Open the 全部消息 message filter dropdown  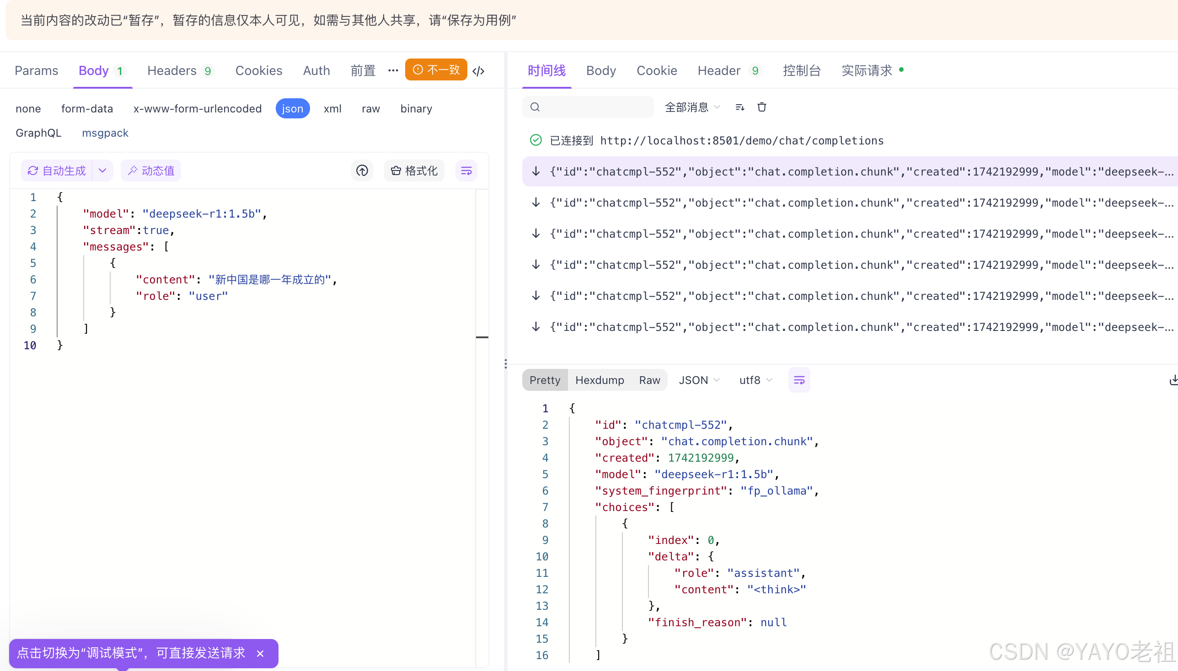point(691,107)
